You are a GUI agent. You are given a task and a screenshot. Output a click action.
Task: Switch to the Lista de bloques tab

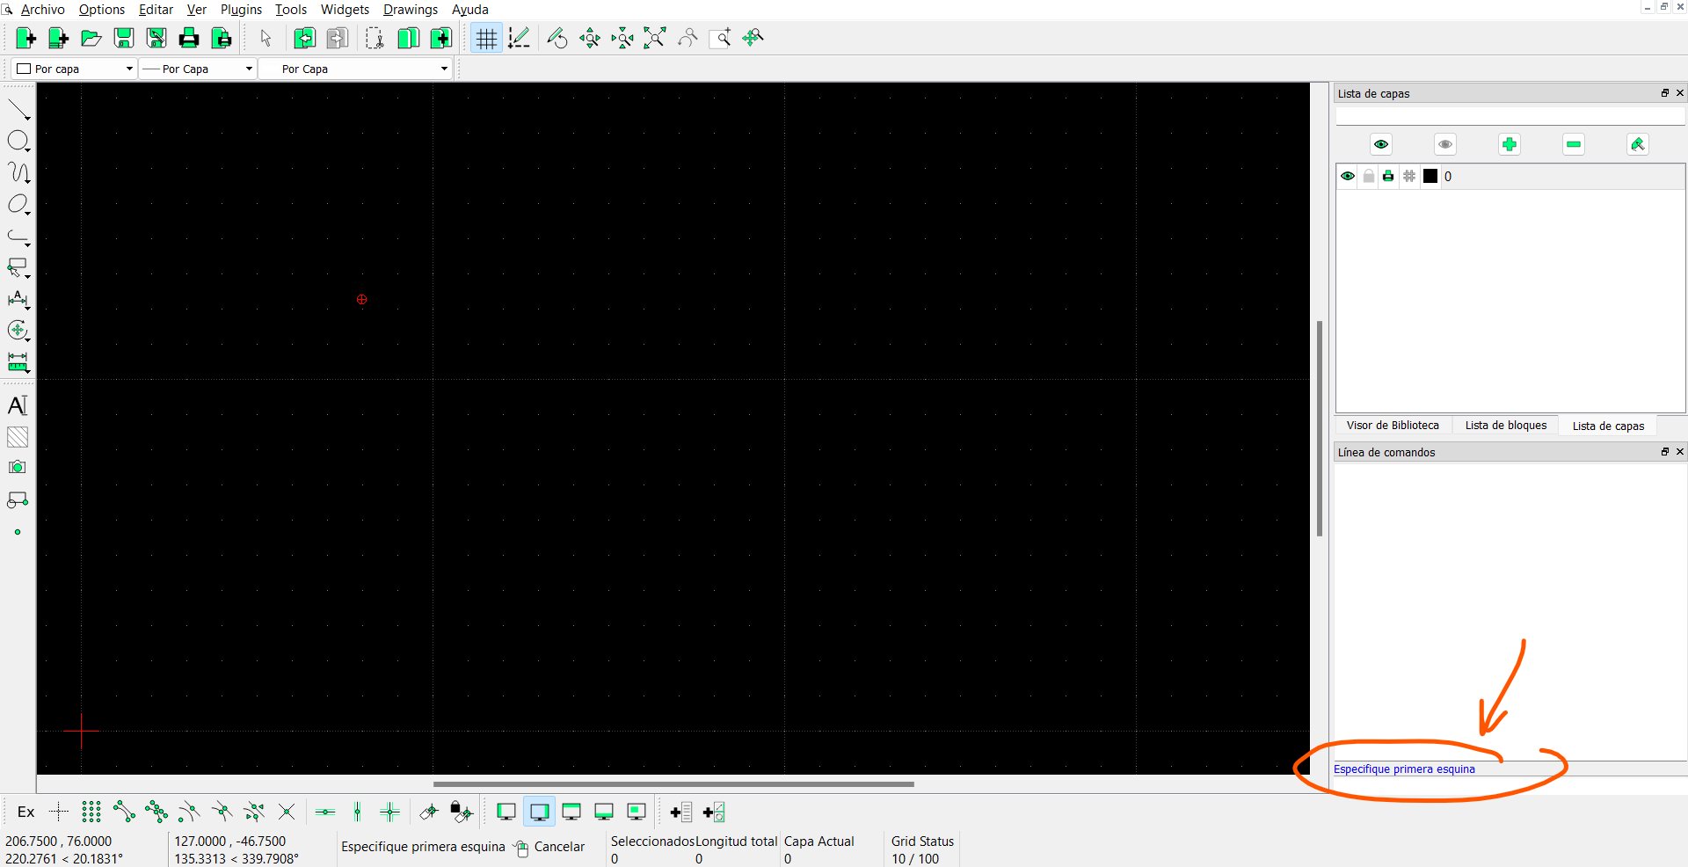[1505, 426]
